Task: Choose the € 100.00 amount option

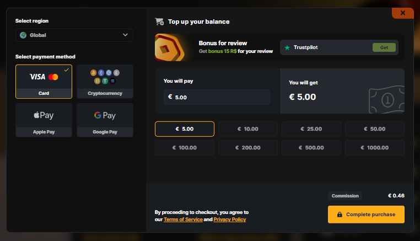Action: click(184, 148)
